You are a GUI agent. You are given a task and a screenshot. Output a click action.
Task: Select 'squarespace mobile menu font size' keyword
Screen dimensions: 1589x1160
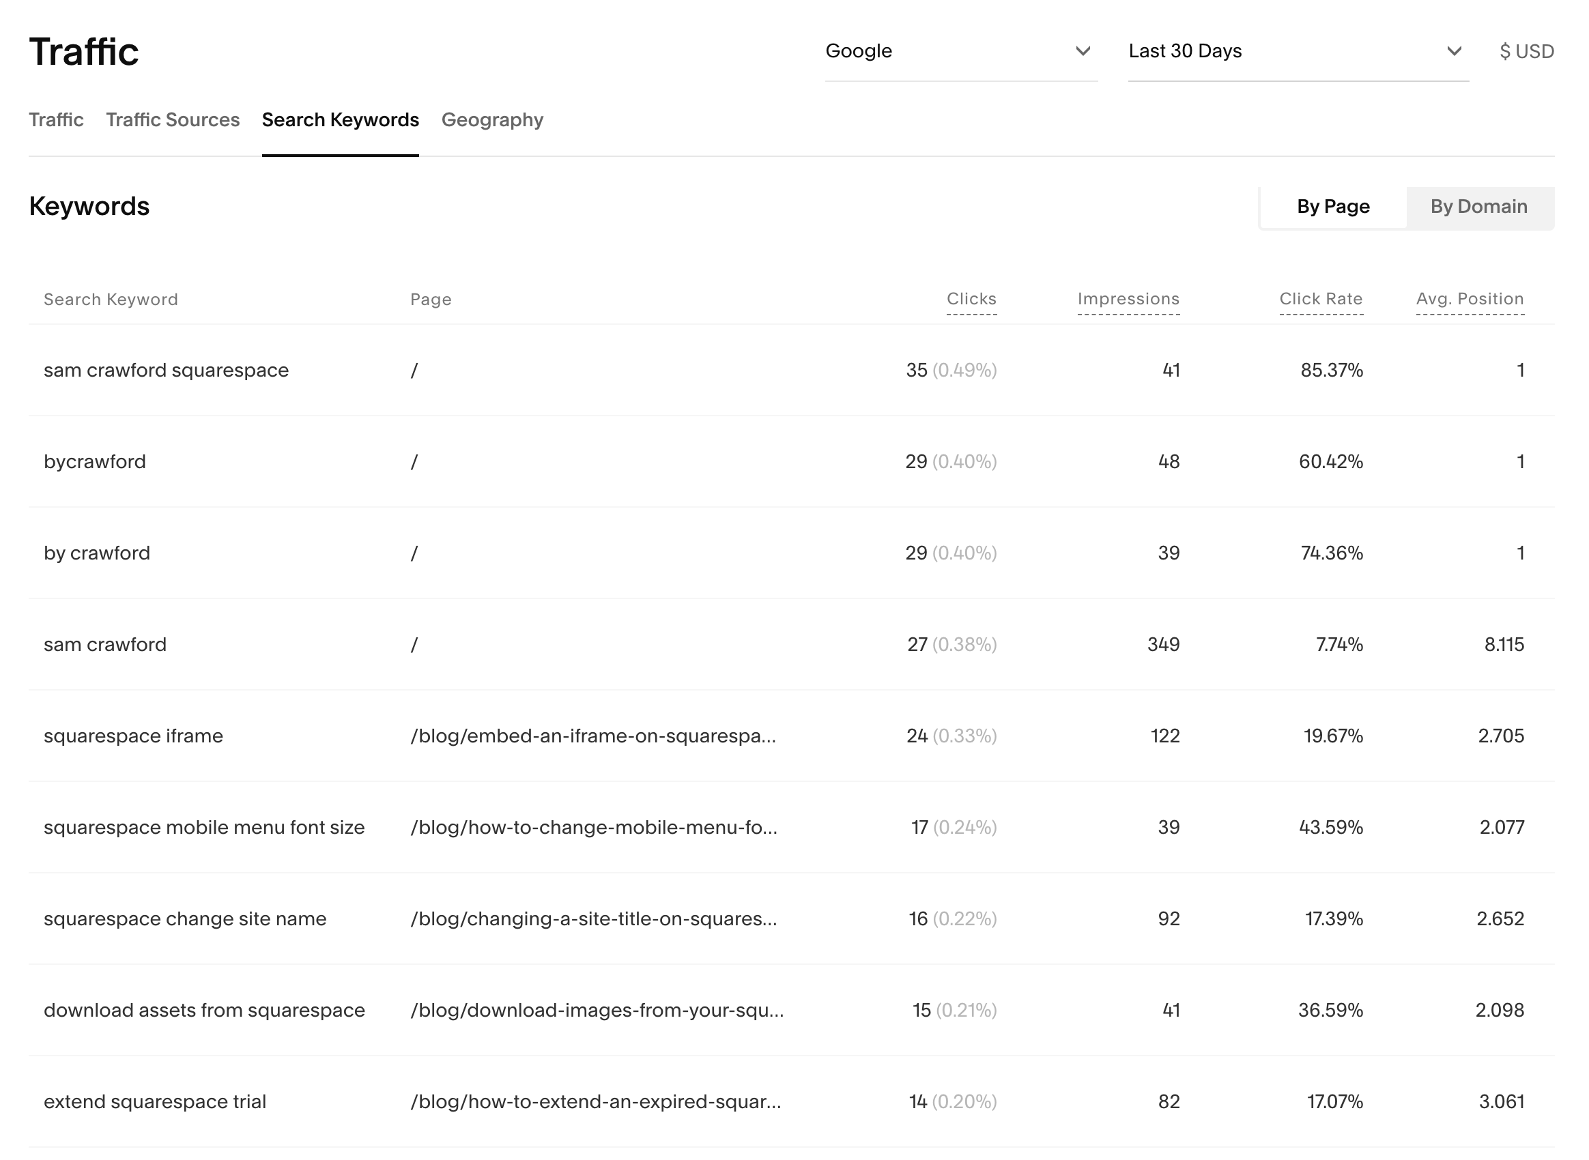point(204,827)
